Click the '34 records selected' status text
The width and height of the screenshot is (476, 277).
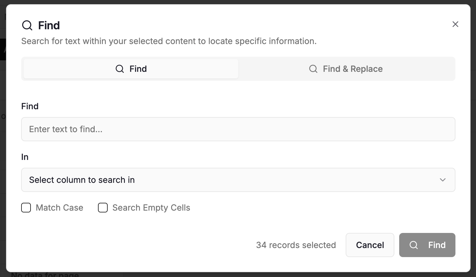[296, 245]
